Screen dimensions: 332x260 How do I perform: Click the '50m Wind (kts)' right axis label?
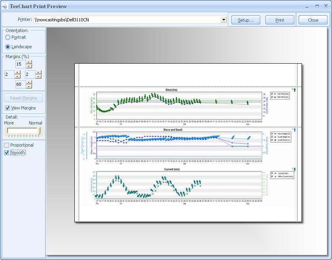coord(267,105)
